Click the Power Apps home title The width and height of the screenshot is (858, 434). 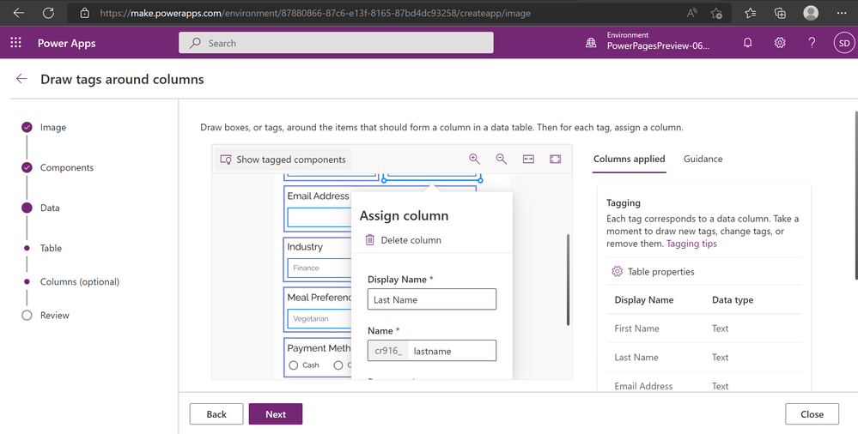pyautogui.click(x=67, y=43)
